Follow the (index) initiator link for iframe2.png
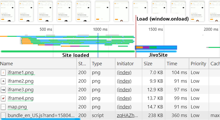 click(x=124, y=81)
